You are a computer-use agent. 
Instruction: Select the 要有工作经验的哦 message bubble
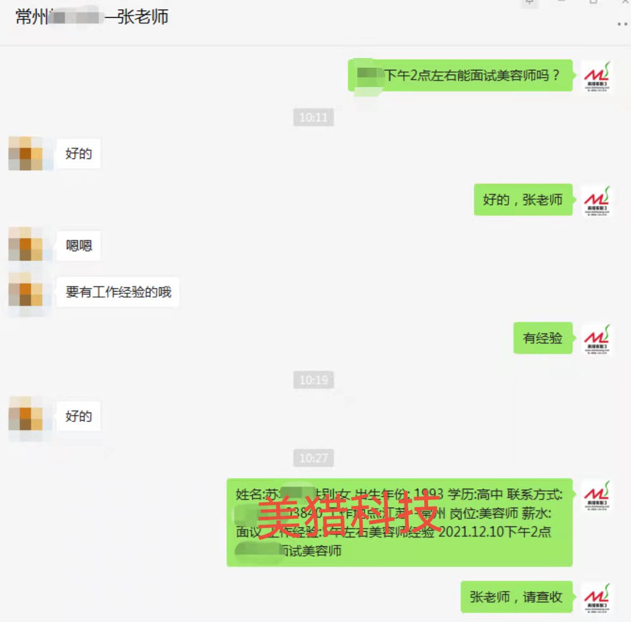(118, 292)
